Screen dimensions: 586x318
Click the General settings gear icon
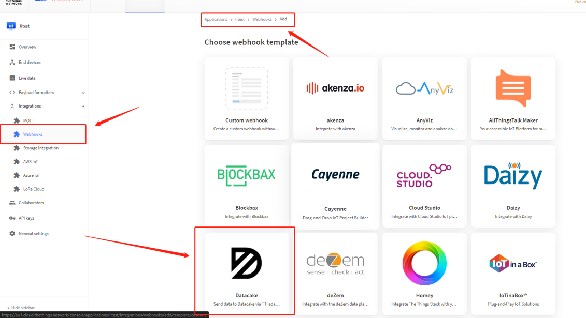pyautogui.click(x=12, y=233)
